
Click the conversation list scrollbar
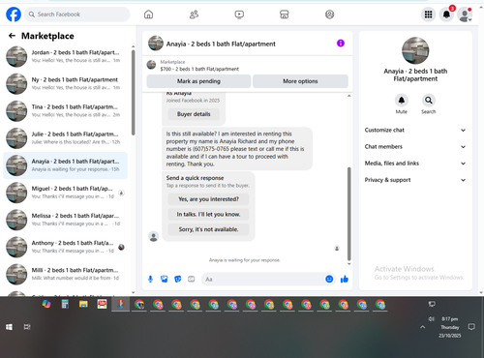tap(133, 93)
